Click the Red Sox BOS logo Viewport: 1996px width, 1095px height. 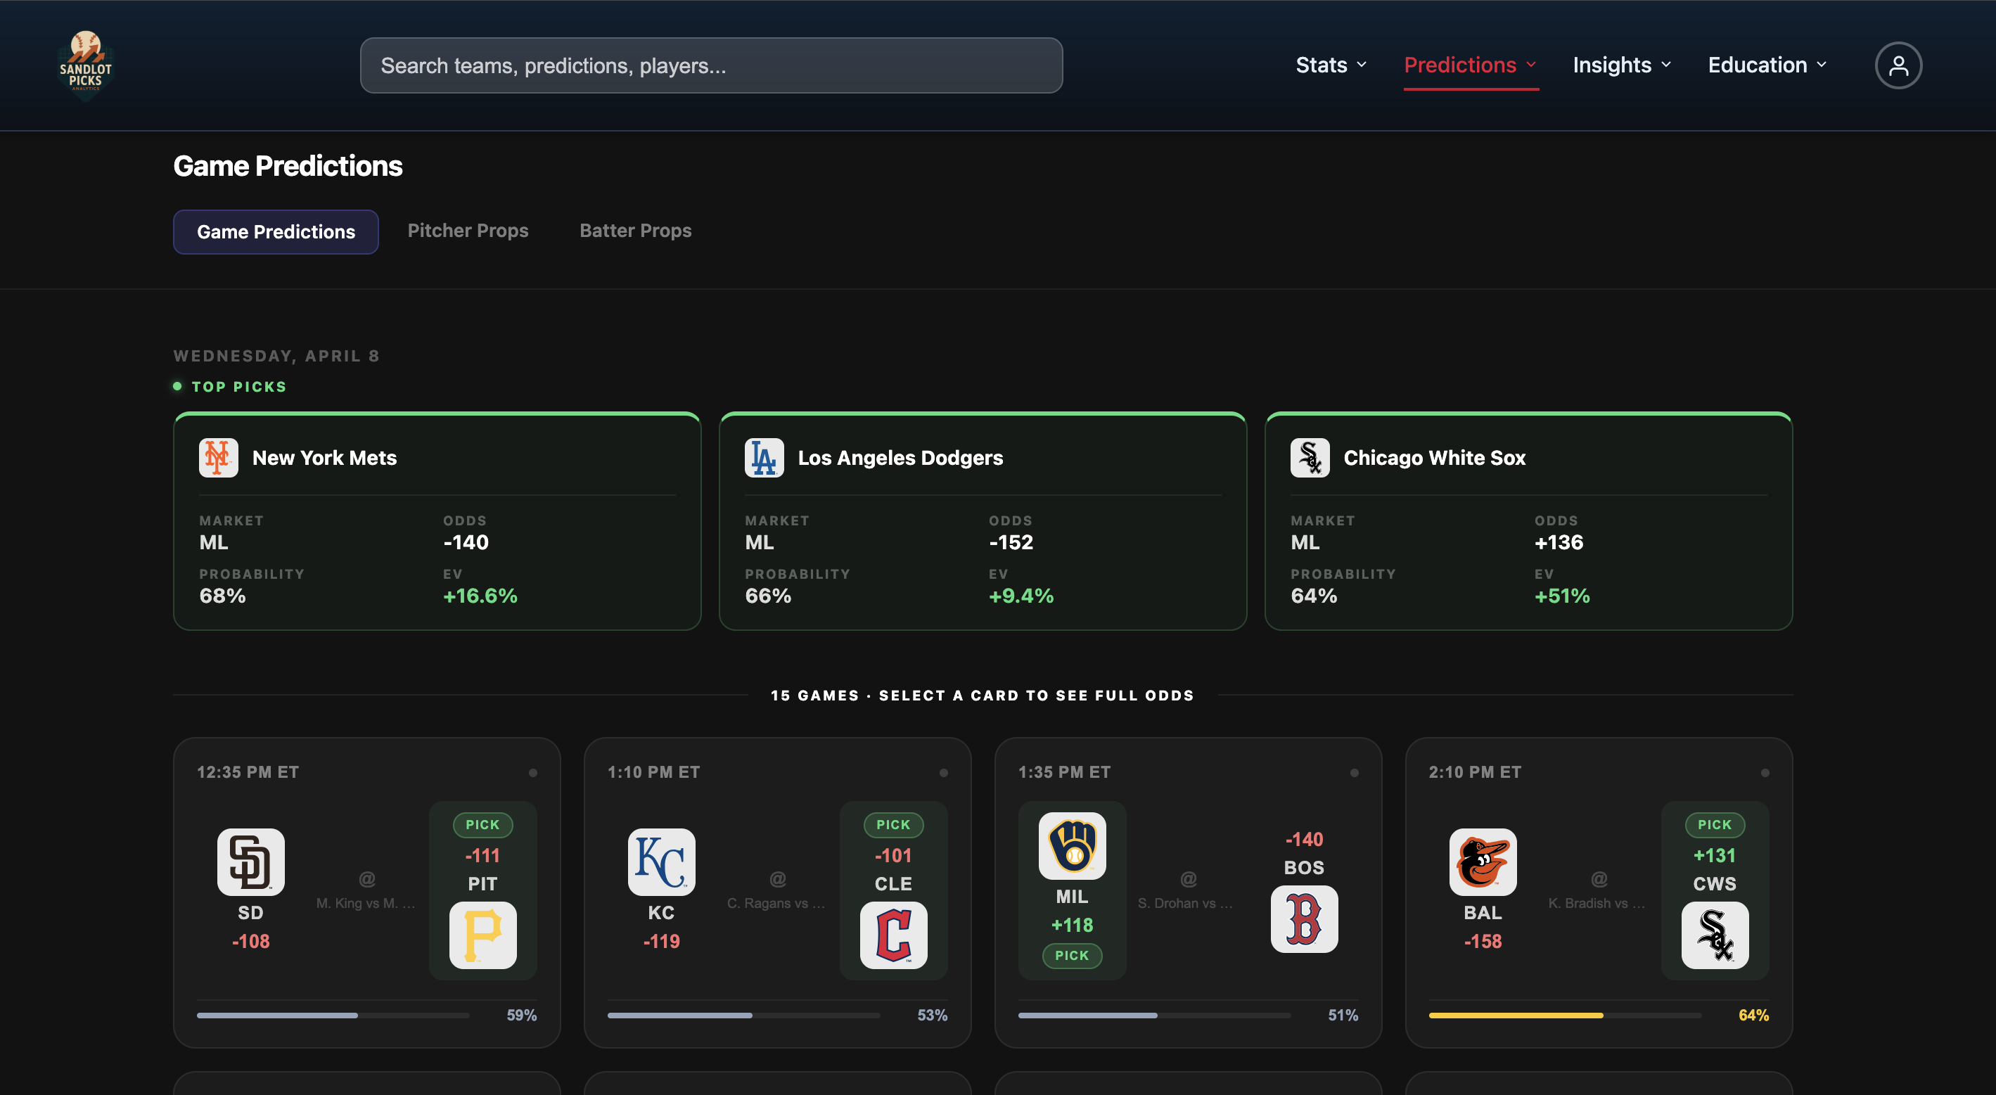click(1304, 919)
